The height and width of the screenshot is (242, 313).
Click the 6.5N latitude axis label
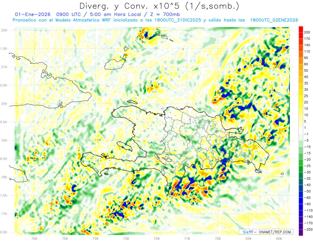click(4, 232)
